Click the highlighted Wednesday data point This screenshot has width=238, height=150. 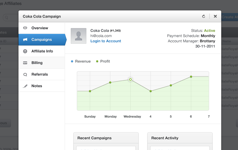point(130,79)
